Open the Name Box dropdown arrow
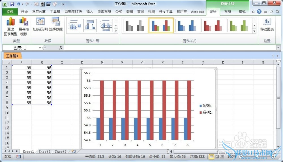The image size is (283, 162). tap(40, 48)
